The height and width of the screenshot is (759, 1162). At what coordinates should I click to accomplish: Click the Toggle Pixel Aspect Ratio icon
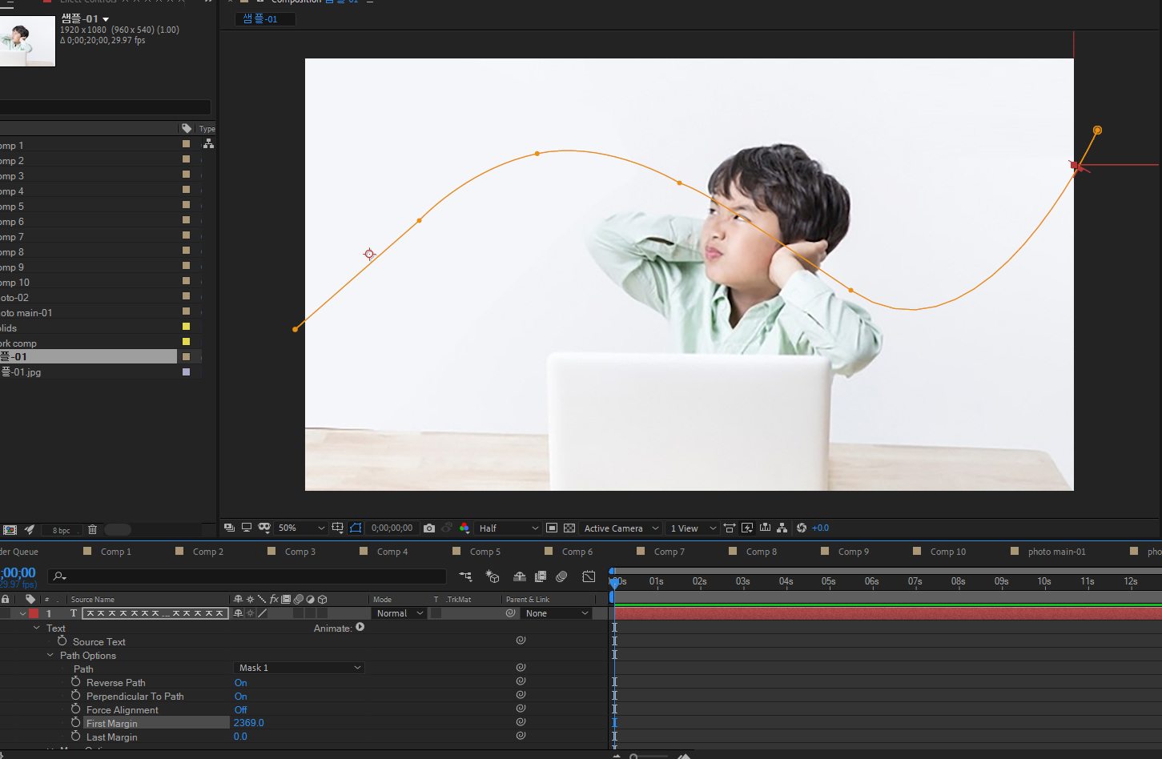click(x=730, y=528)
